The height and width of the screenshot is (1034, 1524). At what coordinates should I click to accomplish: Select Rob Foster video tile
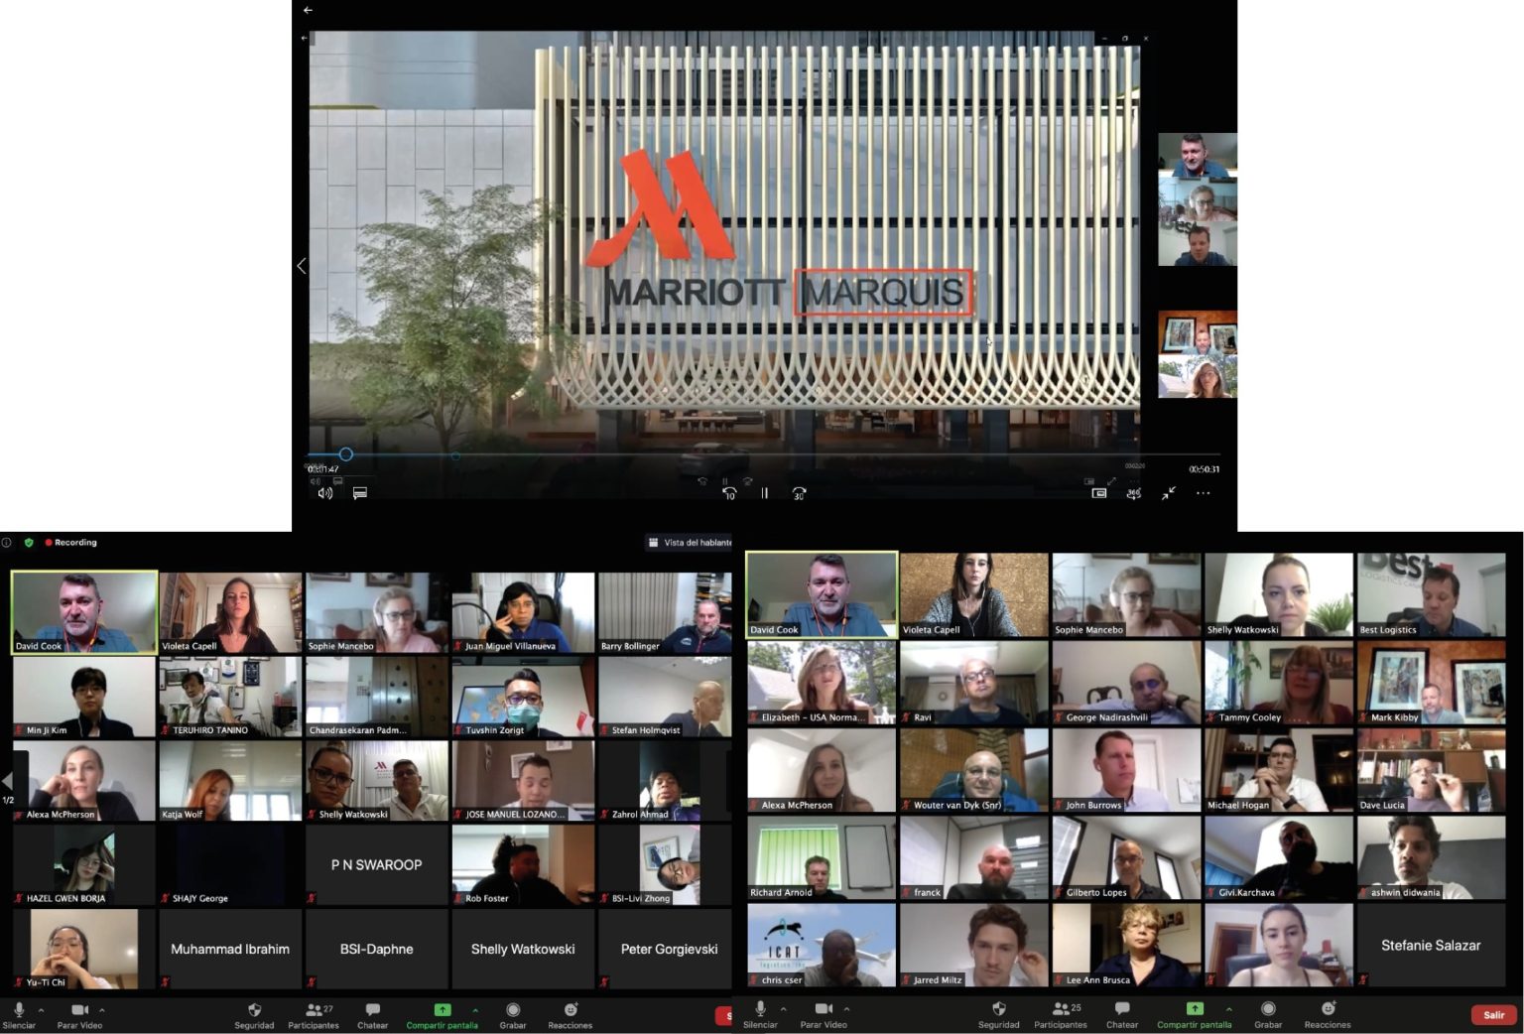(523, 864)
